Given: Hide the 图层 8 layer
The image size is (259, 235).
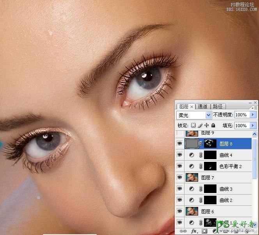Looking at the screenshot, I should pos(179,144).
